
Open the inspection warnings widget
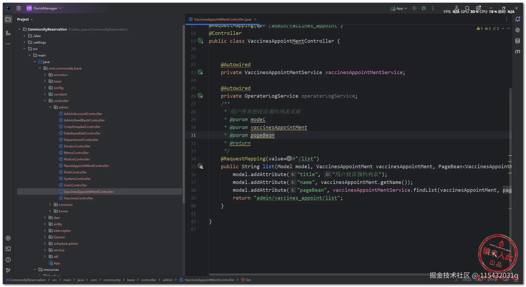point(488,28)
